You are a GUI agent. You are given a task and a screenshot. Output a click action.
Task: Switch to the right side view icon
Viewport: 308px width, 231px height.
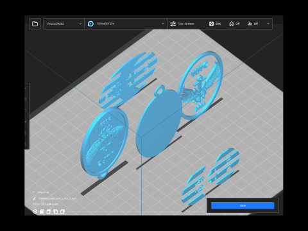click(x=62, y=212)
